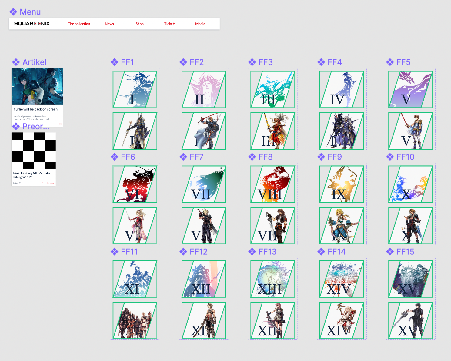The width and height of the screenshot is (451, 361).
Task: Click the component icon next to FF14
Action: pos(321,252)
